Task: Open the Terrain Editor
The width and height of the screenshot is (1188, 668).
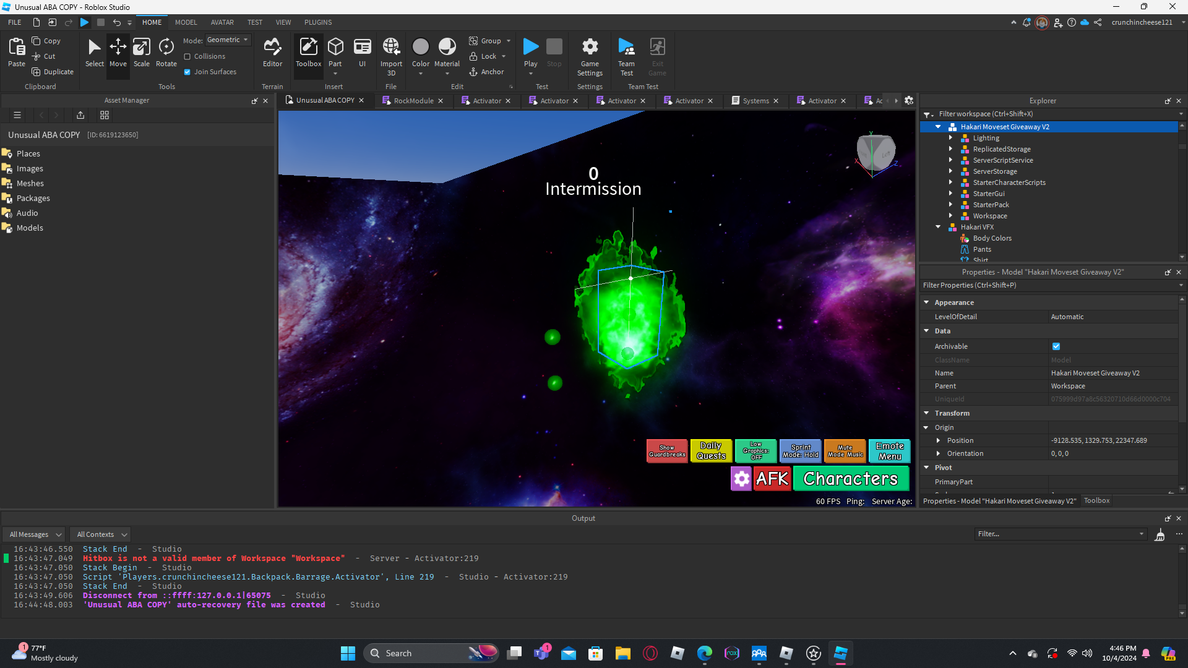Action: coord(272,53)
